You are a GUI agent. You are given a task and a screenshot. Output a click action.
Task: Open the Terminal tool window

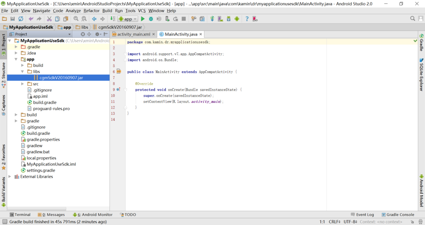point(20,215)
